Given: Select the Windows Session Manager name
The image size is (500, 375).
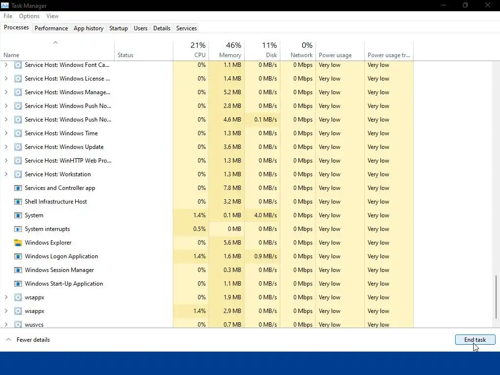Looking at the screenshot, I should click(59, 270).
